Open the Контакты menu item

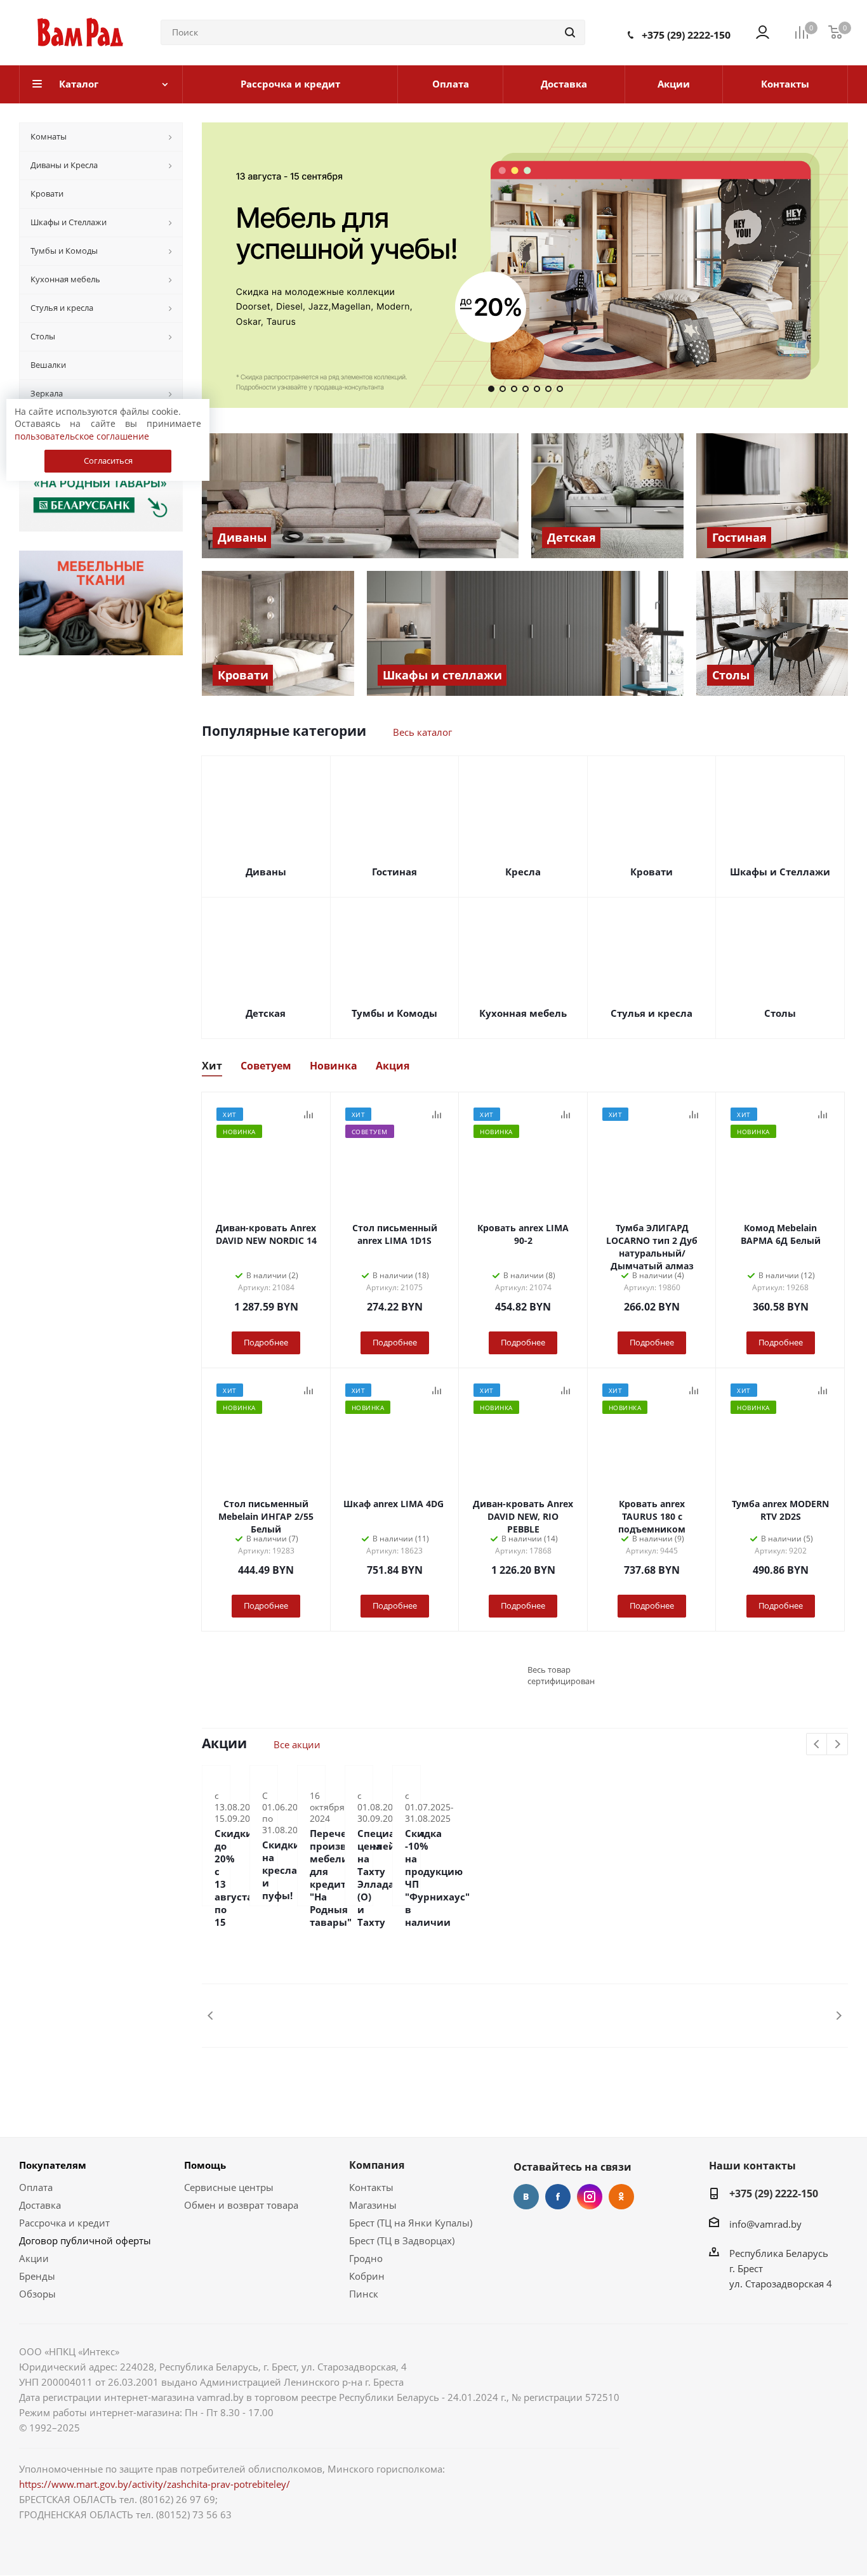point(785,84)
